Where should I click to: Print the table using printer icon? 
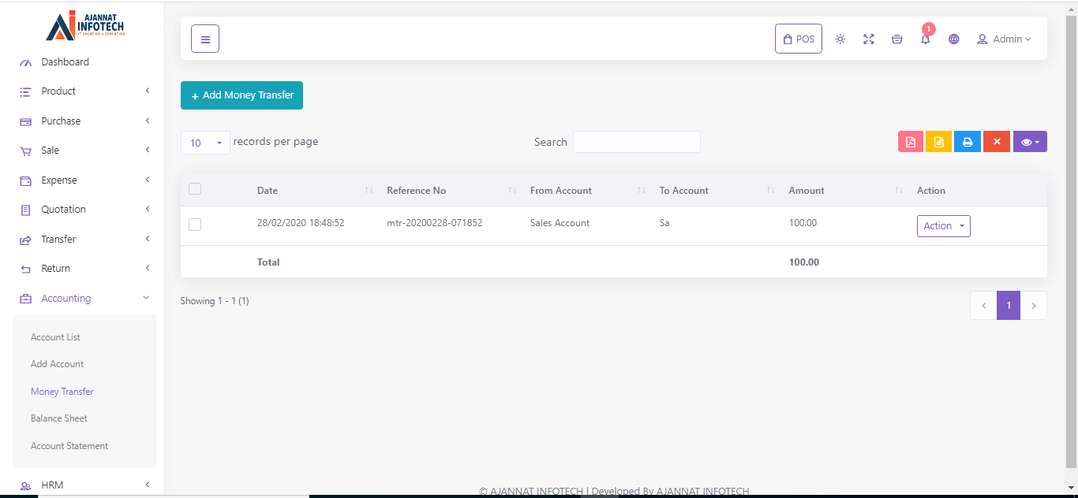968,142
